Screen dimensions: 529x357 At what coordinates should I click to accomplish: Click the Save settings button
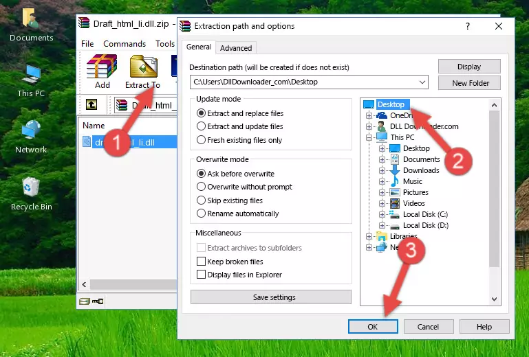pyautogui.click(x=271, y=297)
